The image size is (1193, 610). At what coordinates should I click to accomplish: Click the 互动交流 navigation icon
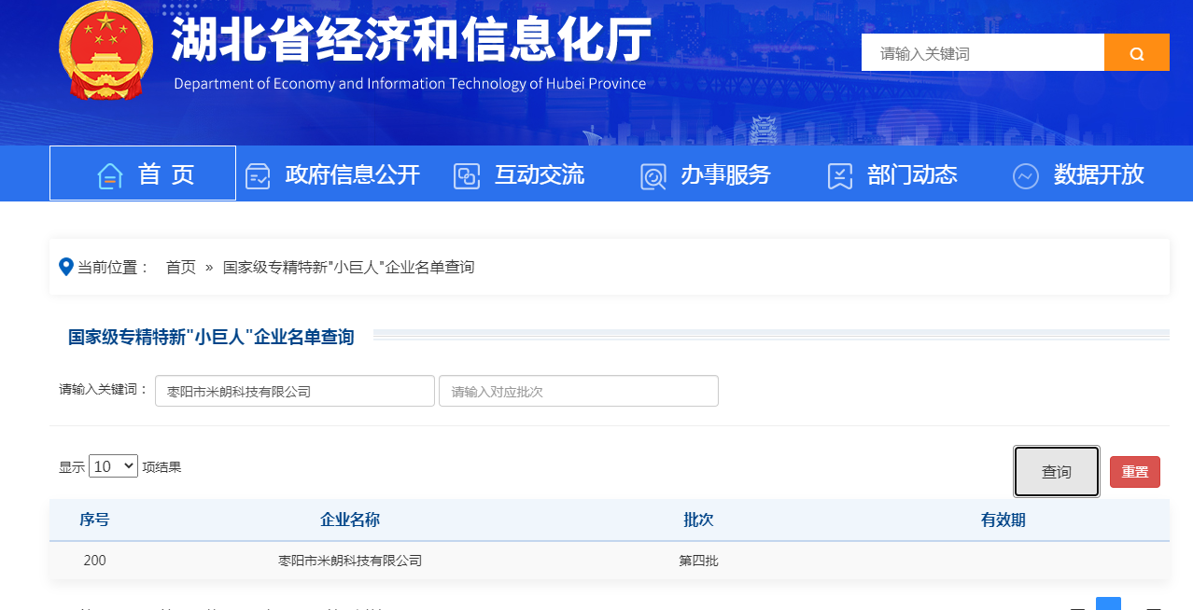(x=466, y=175)
